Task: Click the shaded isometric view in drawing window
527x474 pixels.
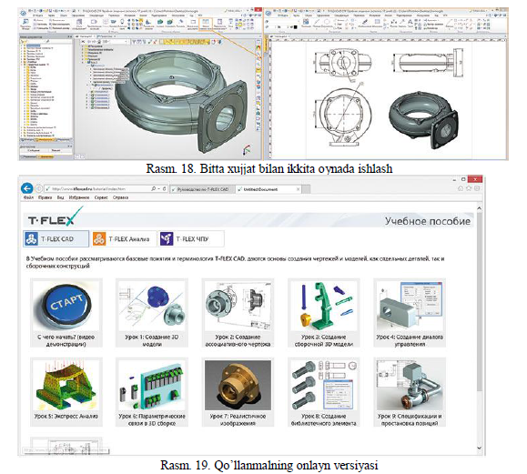Action: pos(423,120)
